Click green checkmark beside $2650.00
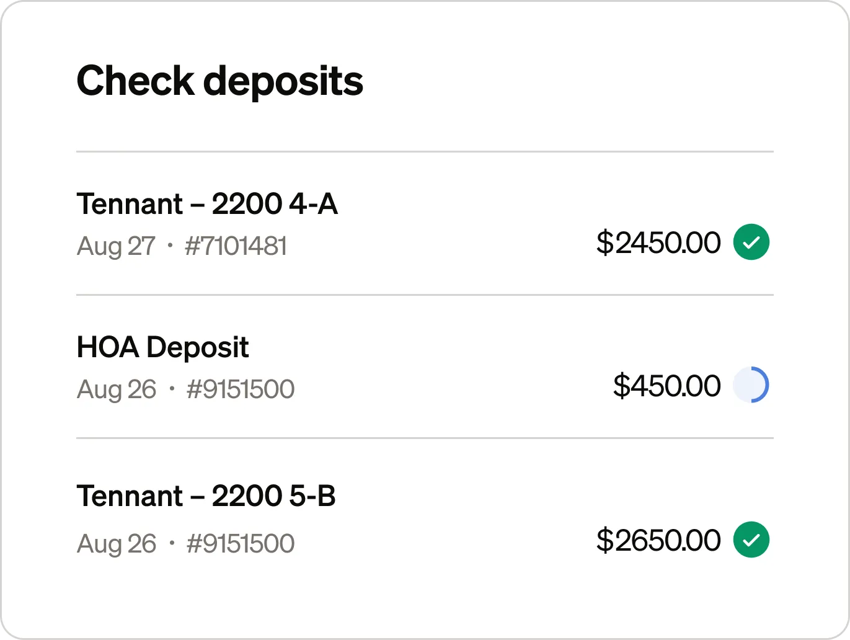This screenshot has width=850, height=640. click(x=751, y=540)
